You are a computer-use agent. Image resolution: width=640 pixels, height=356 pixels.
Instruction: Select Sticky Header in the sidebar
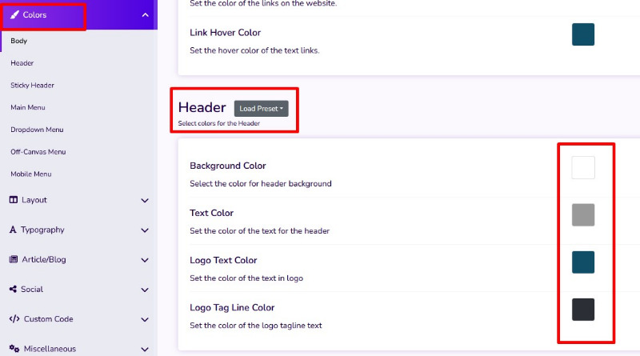click(32, 86)
